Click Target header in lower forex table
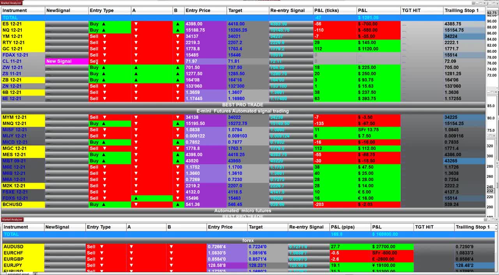 (267, 227)
